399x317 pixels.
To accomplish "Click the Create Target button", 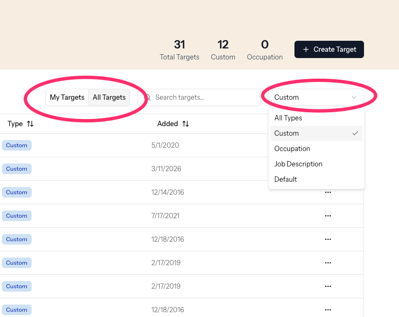I will pos(329,49).
